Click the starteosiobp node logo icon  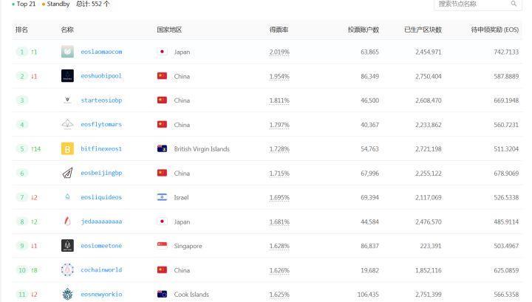pos(67,100)
